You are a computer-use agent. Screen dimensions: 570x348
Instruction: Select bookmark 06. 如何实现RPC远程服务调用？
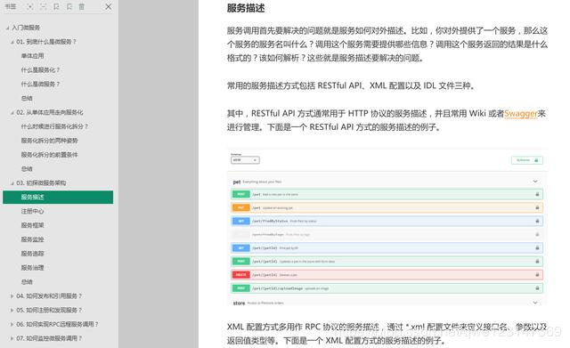click(x=57, y=324)
